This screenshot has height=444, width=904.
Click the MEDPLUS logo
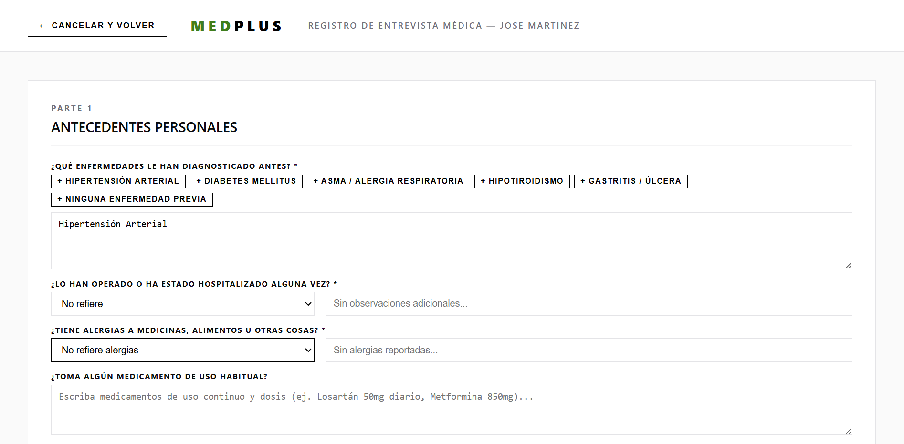click(236, 26)
